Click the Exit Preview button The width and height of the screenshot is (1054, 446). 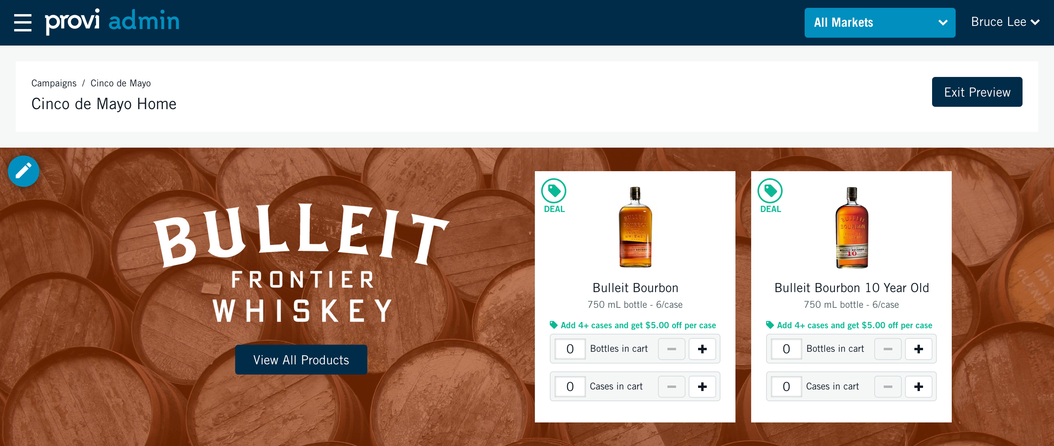pos(977,92)
